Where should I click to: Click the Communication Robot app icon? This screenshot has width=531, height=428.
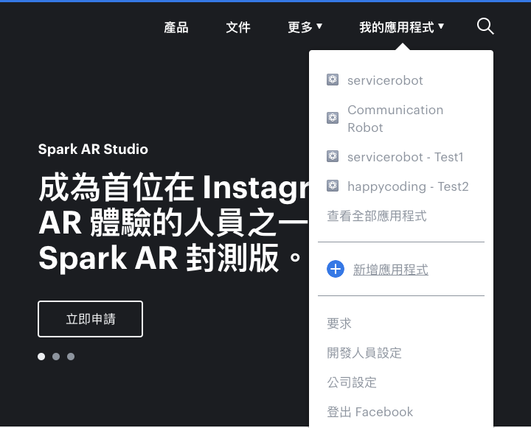332,118
